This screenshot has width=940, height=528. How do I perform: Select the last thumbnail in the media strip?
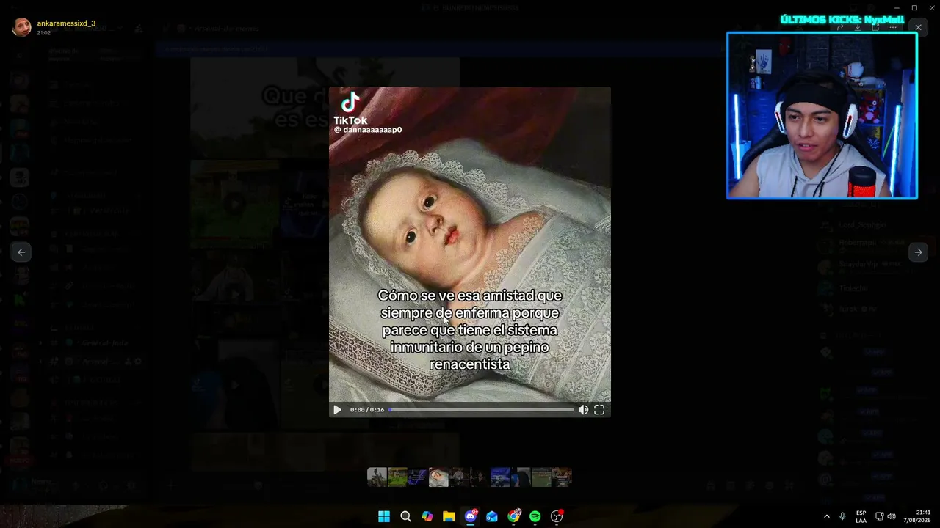562,477
